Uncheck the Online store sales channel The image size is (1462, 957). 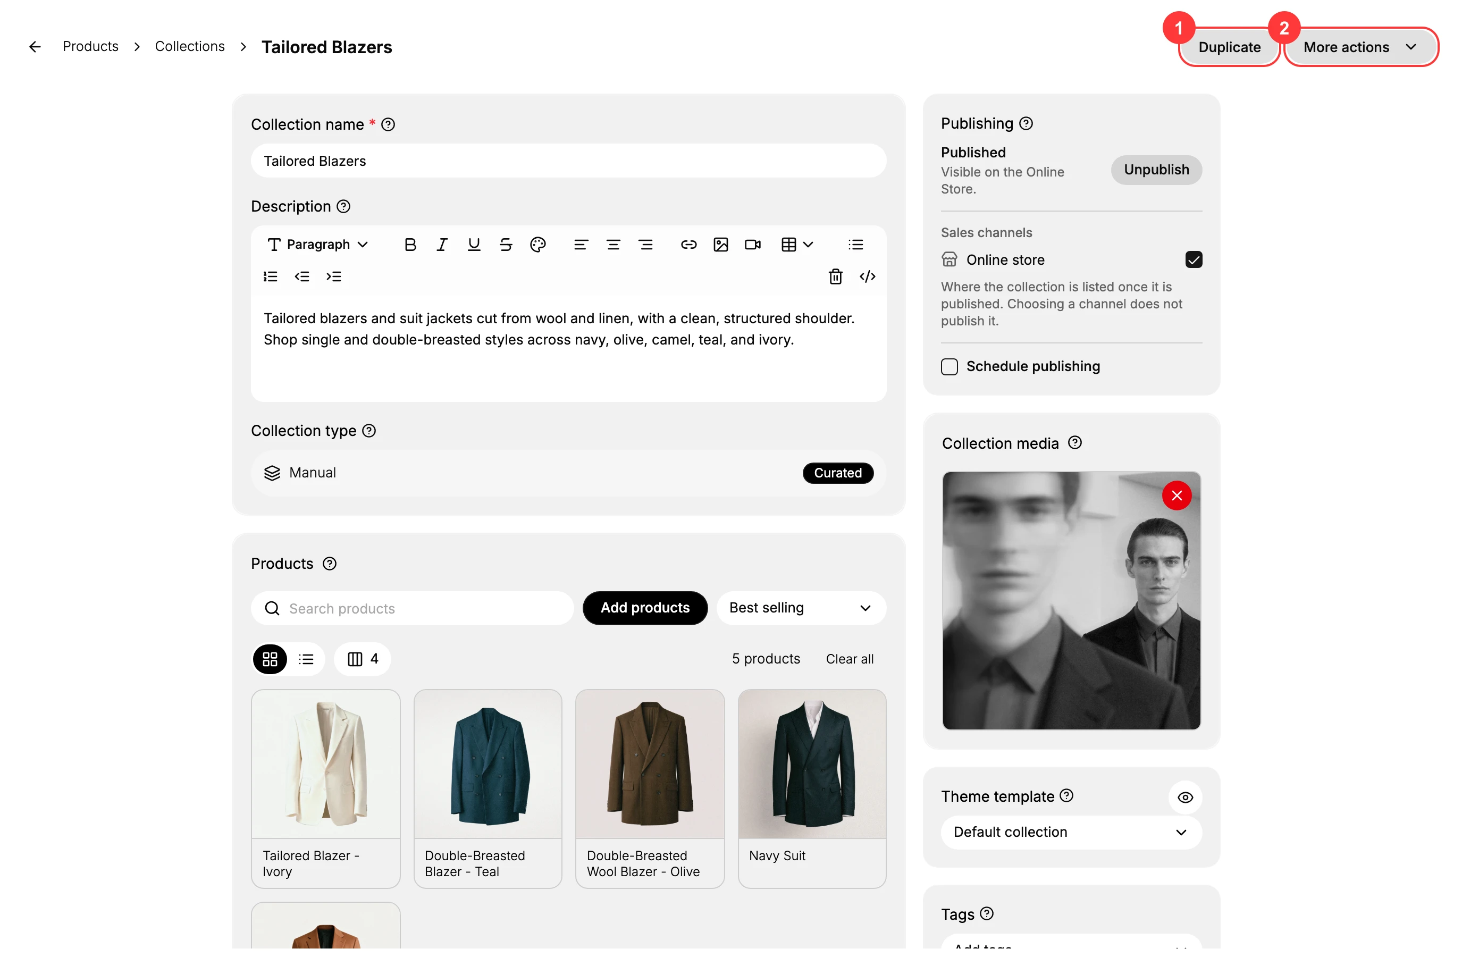click(1194, 260)
